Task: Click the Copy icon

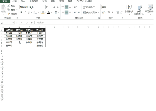Action: (x=9, y=10)
